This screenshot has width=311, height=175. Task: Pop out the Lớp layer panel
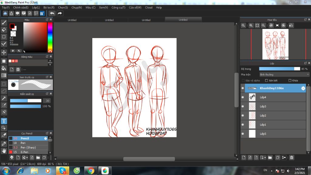[x=305, y=63]
